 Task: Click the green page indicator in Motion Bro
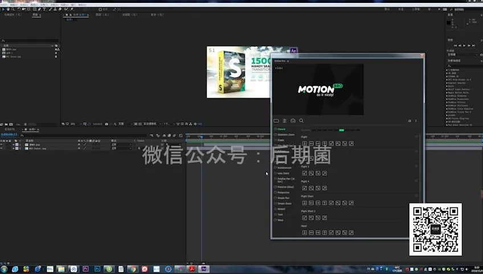pos(341,130)
